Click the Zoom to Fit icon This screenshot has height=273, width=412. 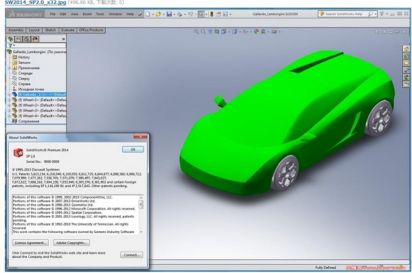coord(196,32)
